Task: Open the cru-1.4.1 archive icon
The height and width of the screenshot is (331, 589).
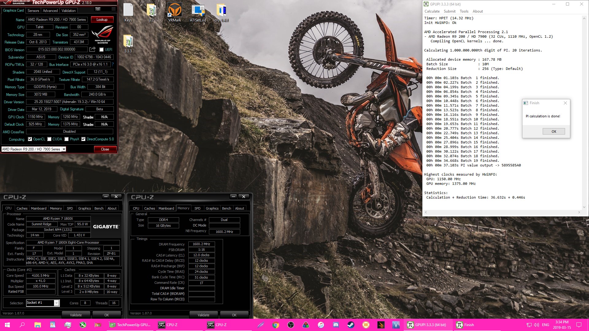Action: click(221, 13)
